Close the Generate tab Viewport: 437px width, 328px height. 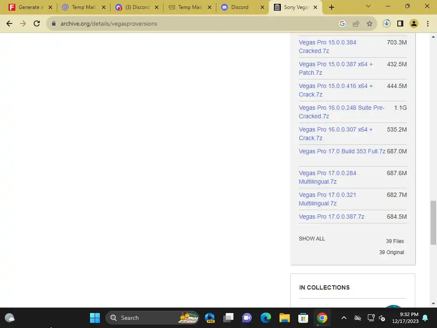pyautogui.click(x=50, y=7)
